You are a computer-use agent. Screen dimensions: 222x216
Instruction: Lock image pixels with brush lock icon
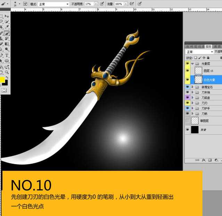coord(200,58)
